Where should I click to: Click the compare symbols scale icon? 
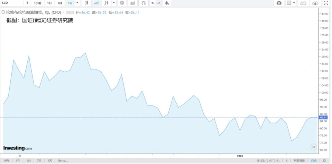click(x=143, y=3)
